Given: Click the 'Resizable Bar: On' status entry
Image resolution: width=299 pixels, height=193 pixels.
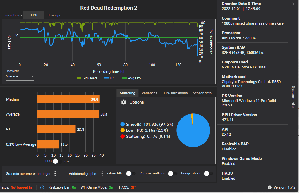Looking at the screenshot, I should pos(62,187).
